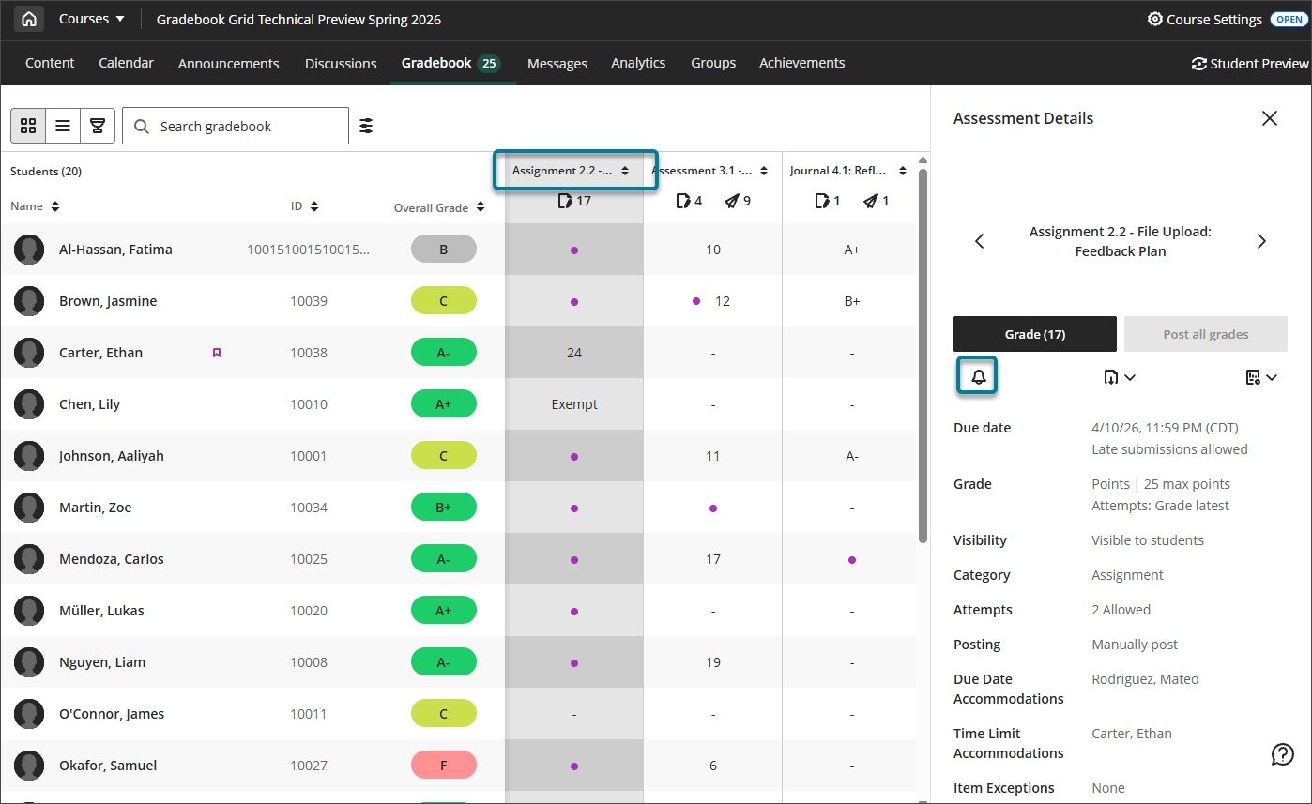Open the Course Settings gear

(1155, 19)
